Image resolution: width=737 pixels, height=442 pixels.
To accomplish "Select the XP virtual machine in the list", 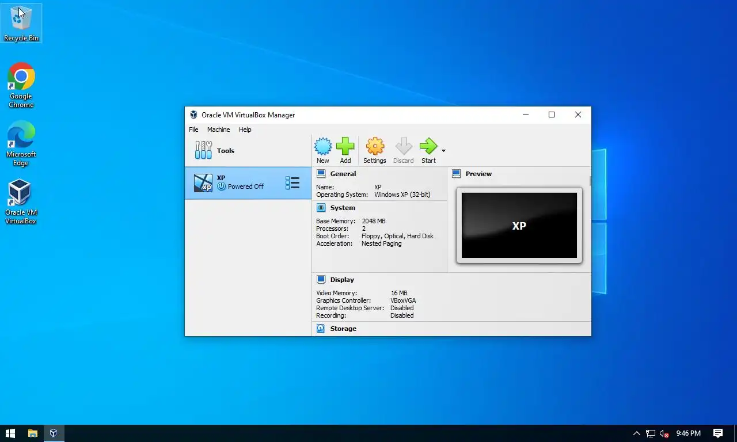I will coord(248,183).
